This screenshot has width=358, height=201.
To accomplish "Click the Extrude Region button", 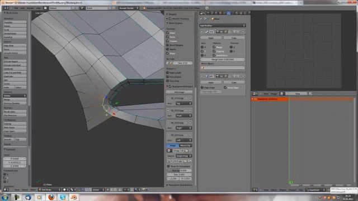I will 15,61.
